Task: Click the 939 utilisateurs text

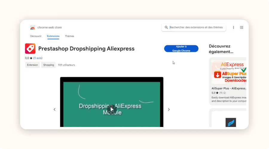Action: [66, 65]
